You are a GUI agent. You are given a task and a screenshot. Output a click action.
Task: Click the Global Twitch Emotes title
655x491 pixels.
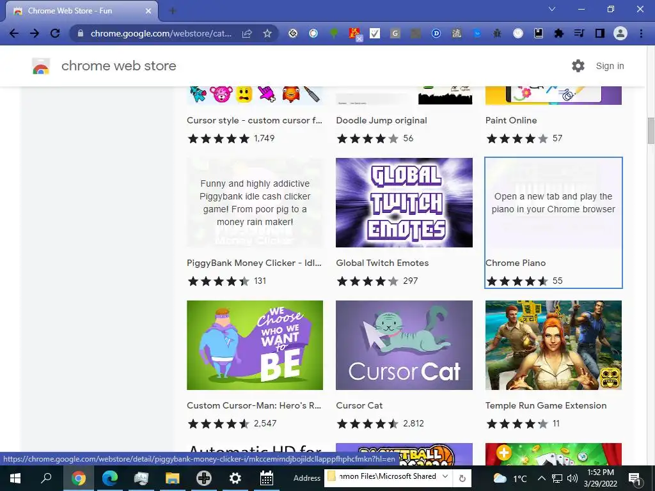[x=383, y=263]
